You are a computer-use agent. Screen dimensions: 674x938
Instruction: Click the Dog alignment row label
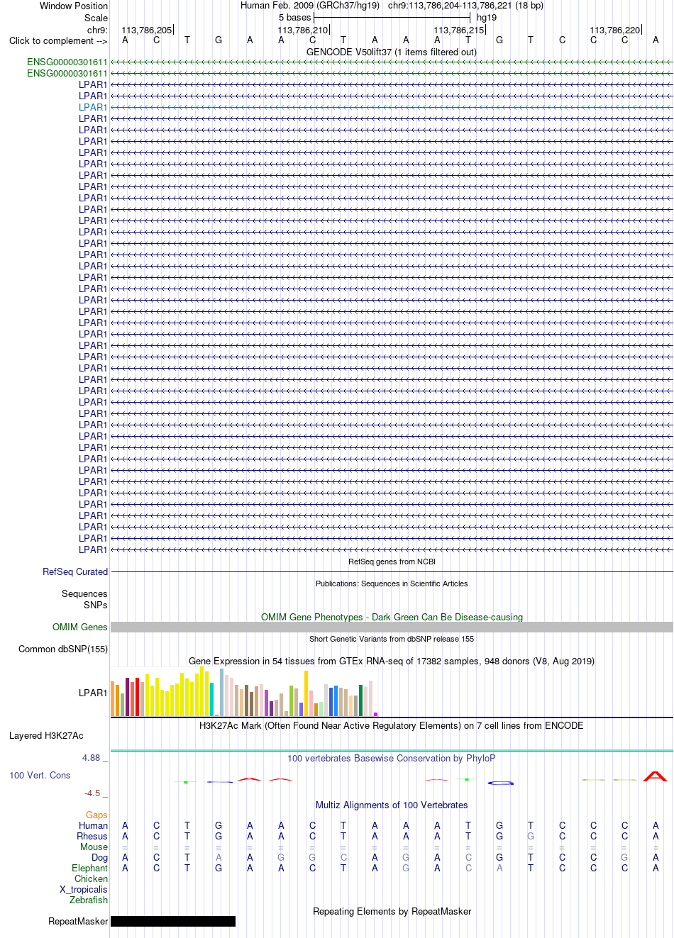point(99,857)
